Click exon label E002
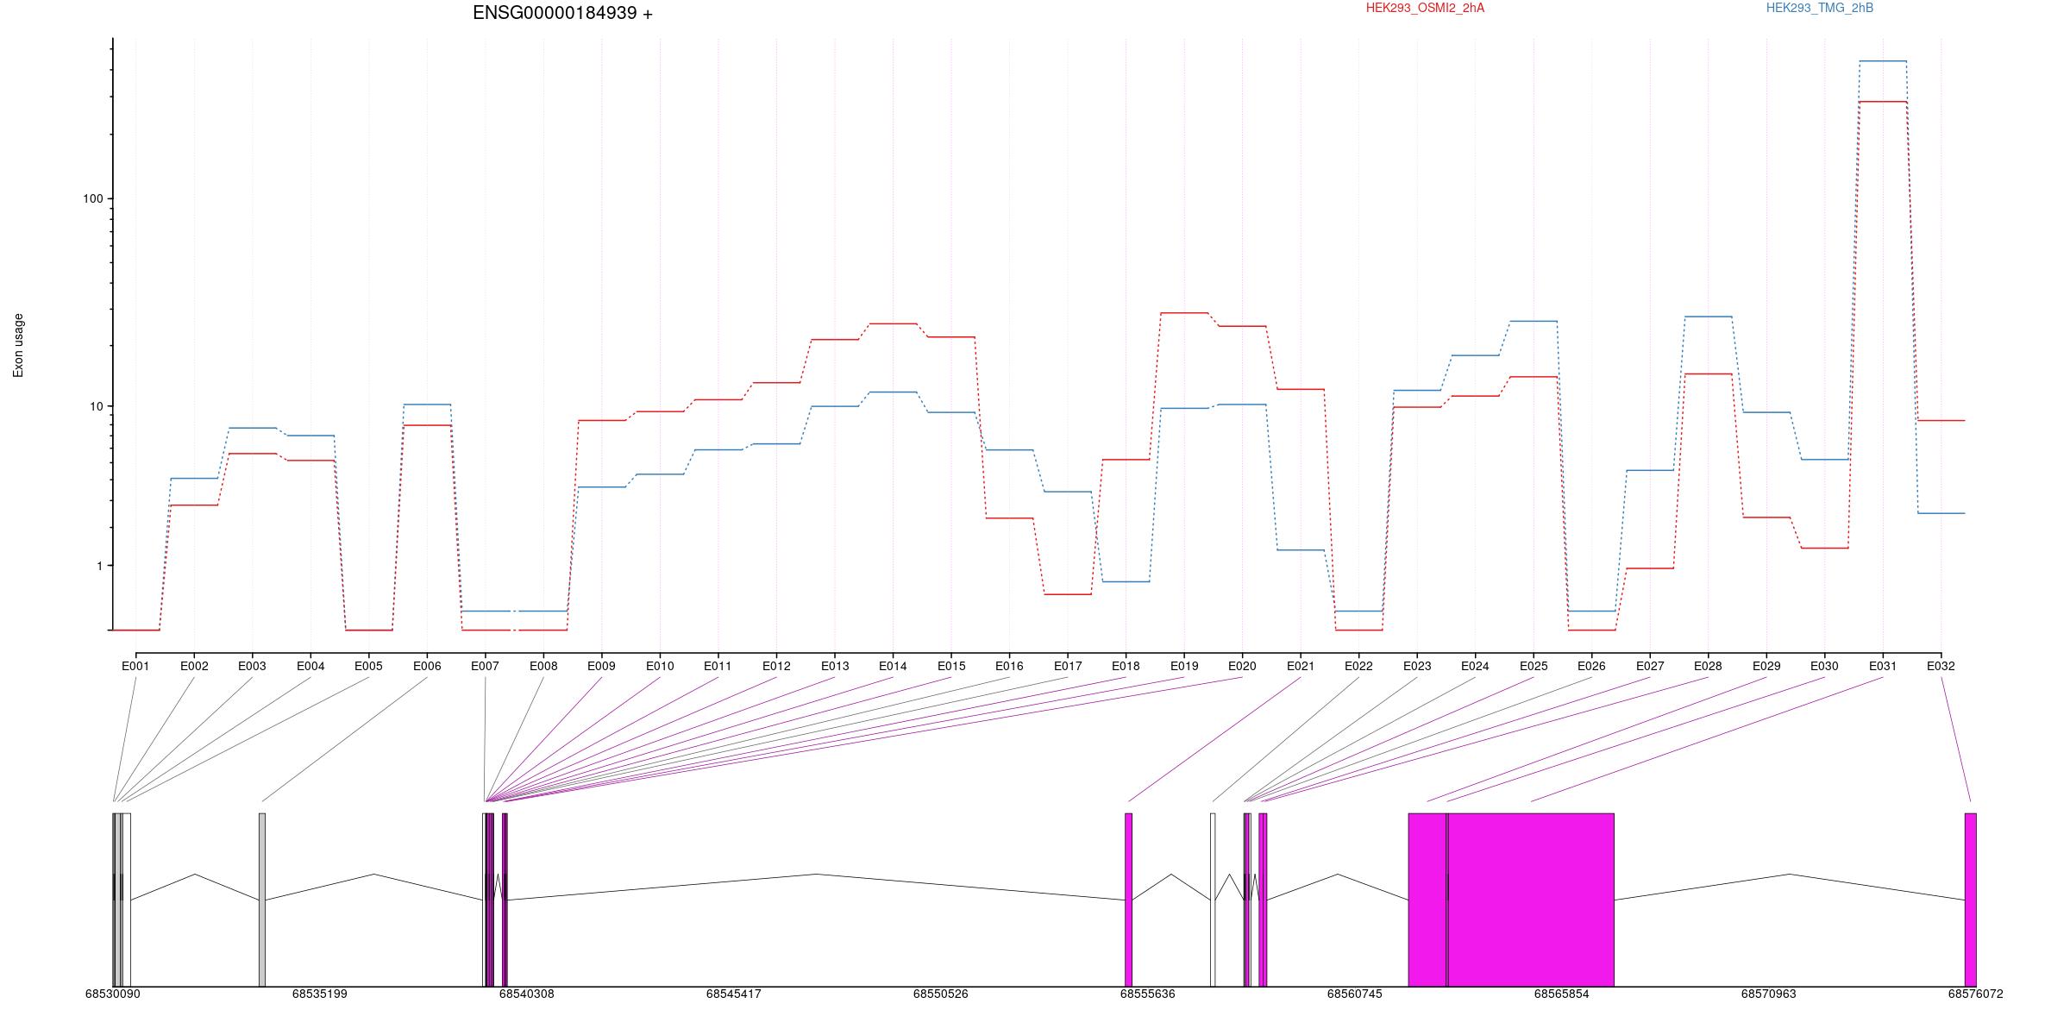The image size is (2070, 1035). click(x=194, y=666)
